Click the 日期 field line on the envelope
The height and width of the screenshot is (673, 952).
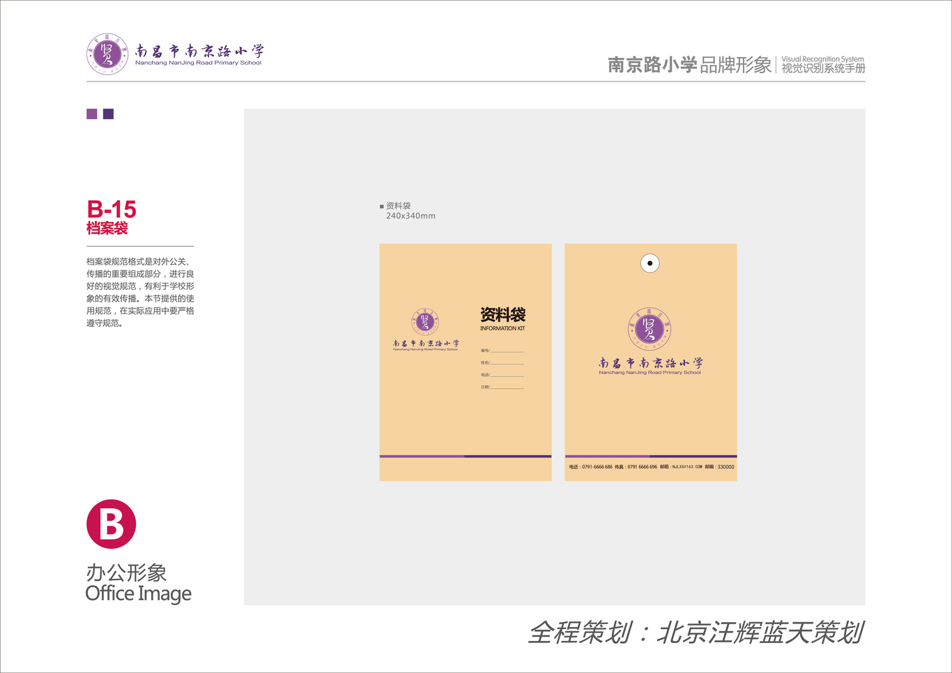(502, 387)
